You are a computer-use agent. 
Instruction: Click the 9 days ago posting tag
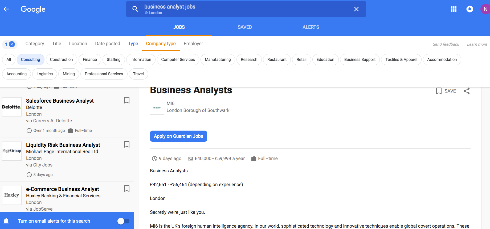point(166,159)
